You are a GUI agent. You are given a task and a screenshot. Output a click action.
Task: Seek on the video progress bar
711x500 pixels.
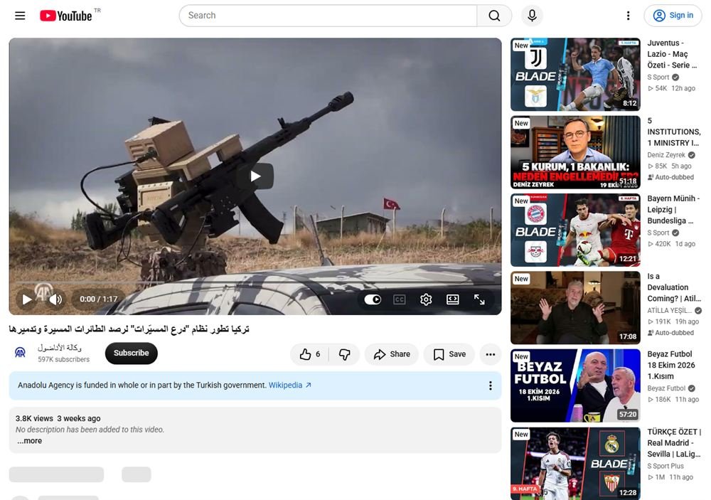coord(255,282)
